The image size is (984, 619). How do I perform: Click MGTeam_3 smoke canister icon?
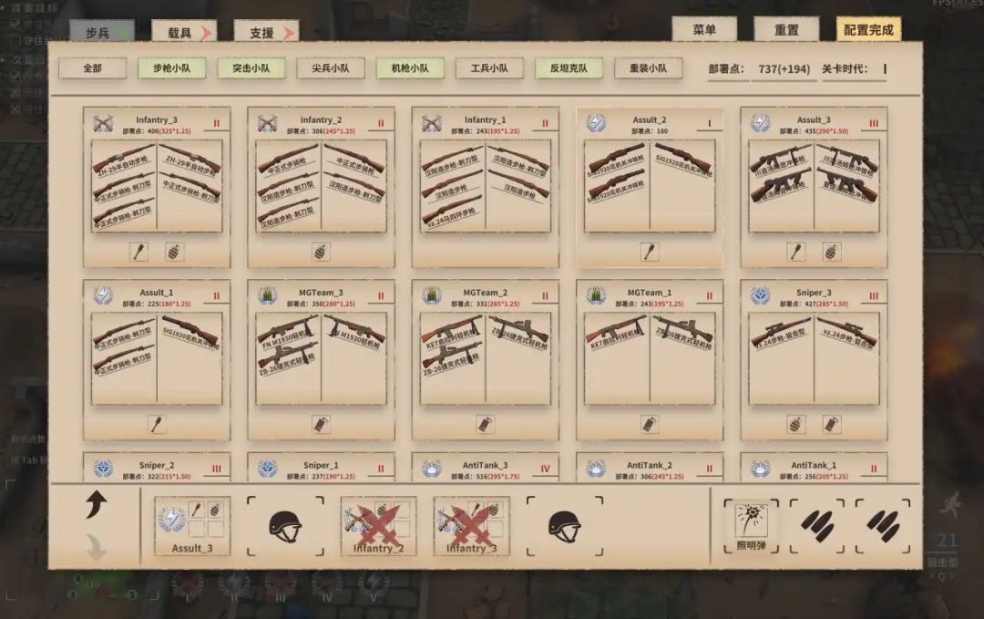(x=321, y=425)
